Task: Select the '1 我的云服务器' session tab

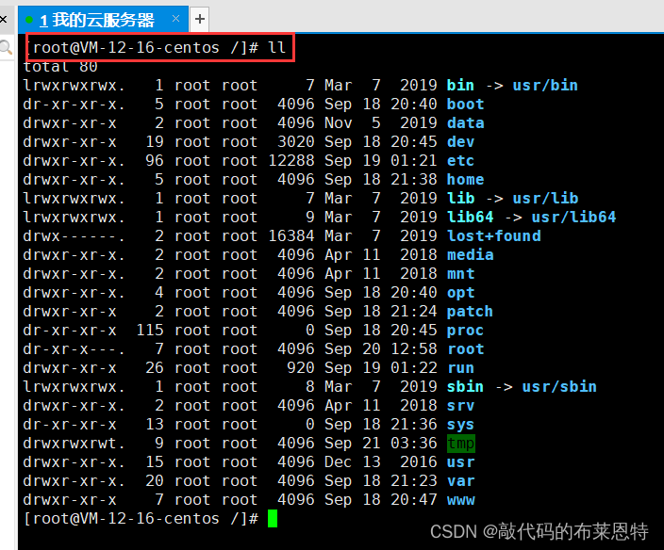Action: pos(103,20)
